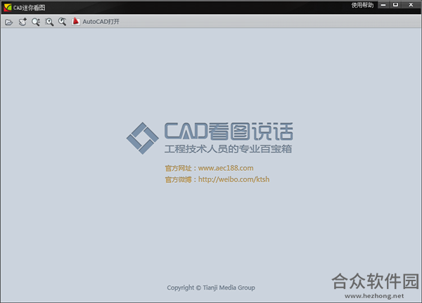Activate the realtime zoom in/out magnifier

pyautogui.click(x=36, y=22)
